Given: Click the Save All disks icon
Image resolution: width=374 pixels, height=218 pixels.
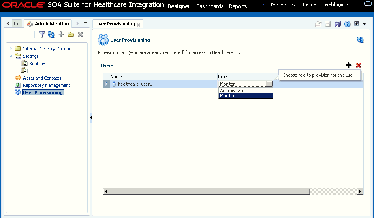Looking at the screenshot, I should 338,24.
